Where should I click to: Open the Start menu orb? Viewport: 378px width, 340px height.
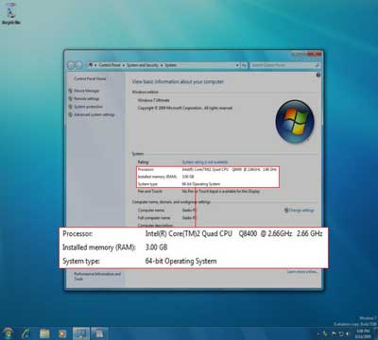click(x=8, y=332)
